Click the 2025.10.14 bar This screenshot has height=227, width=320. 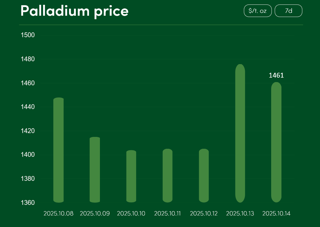[x=276, y=142]
